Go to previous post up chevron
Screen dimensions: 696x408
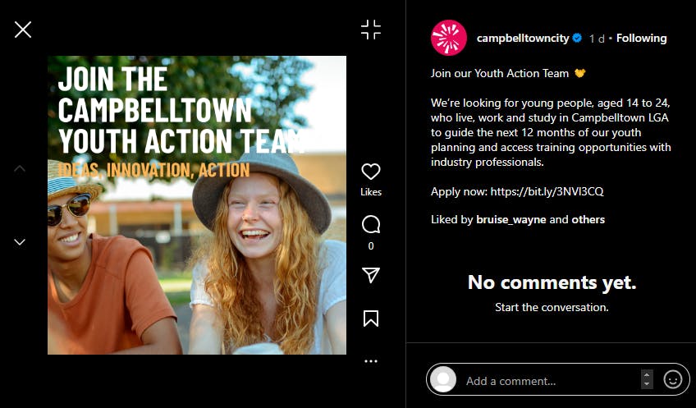coord(20,168)
